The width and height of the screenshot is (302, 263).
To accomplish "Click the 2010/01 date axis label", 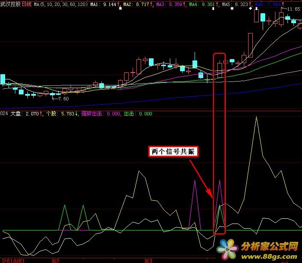I will pyautogui.click(x=13, y=260).
